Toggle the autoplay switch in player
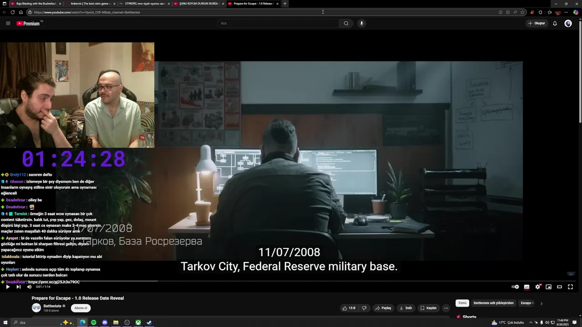This screenshot has width=582, height=327. 515,287
